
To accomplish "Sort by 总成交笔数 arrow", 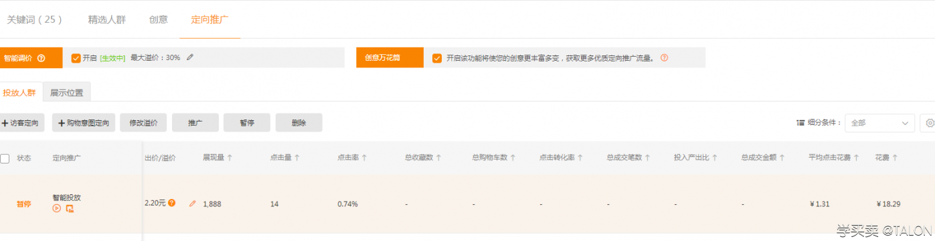I will (648, 158).
